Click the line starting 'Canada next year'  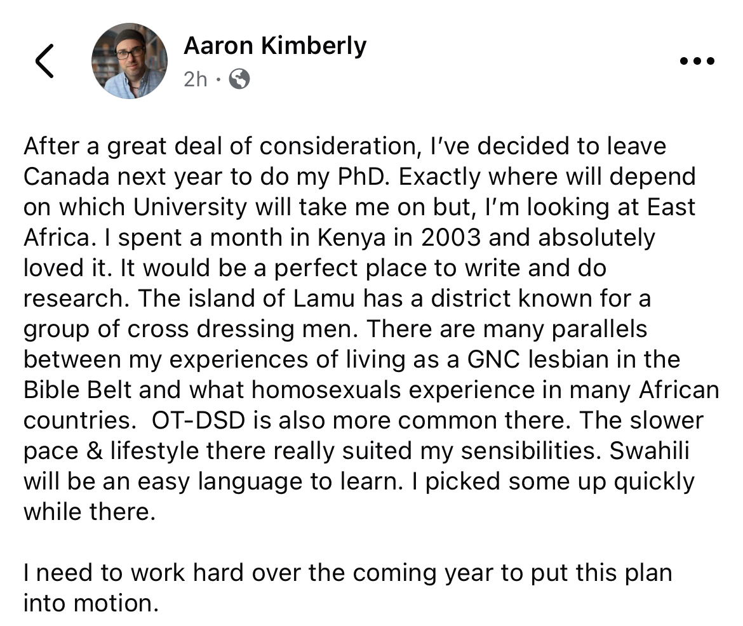(359, 176)
